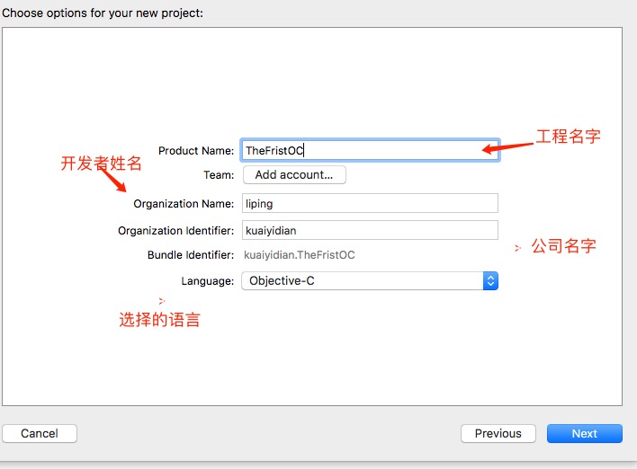637x469 pixels.
Task: Click the "Product Name:" label
Action: (195, 151)
